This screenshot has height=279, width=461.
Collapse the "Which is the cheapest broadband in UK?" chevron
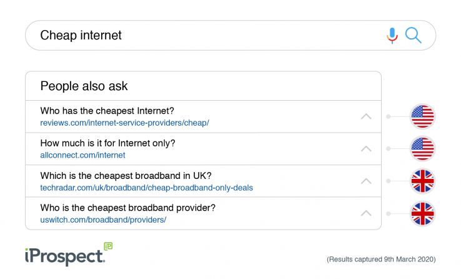click(x=366, y=181)
